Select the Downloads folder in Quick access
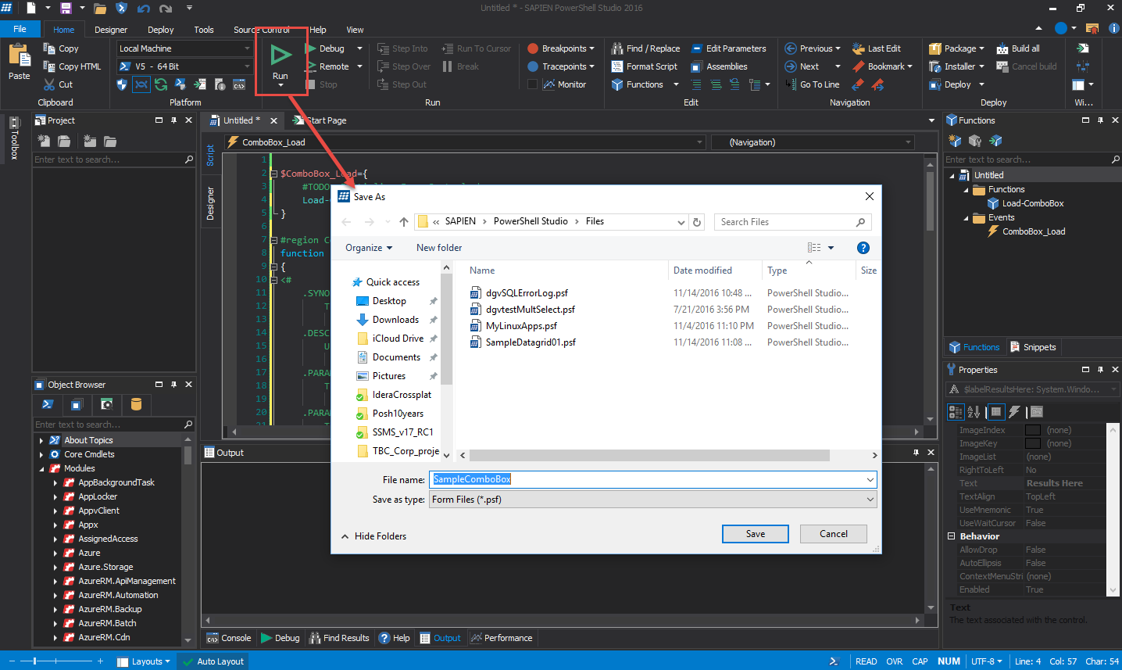Screen dimensions: 1122x670 tap(395, 320)
